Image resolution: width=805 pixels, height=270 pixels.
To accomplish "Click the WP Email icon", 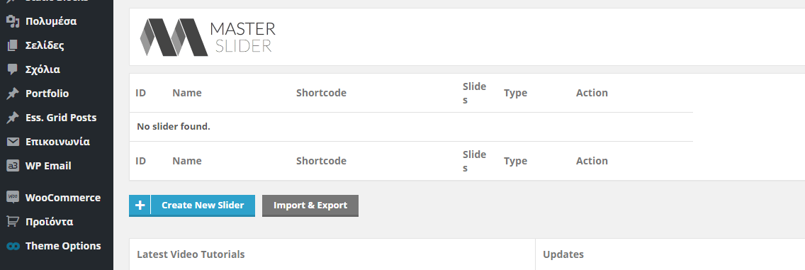I will tap(13, 166).
